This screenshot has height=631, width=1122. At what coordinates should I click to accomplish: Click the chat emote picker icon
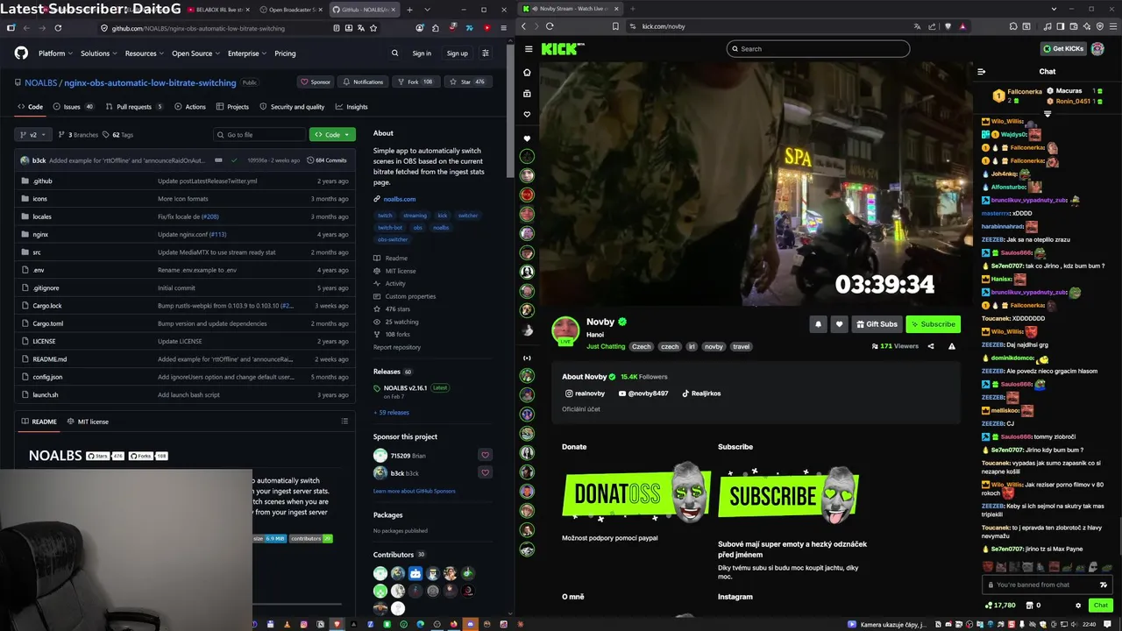[x=1104, y=585]
